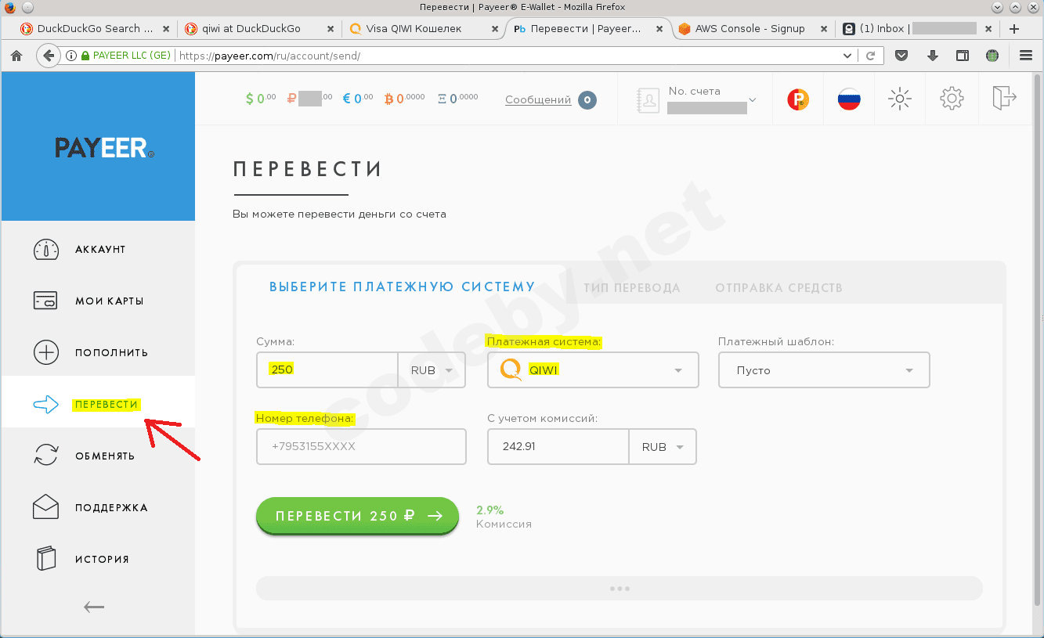This screenshot has height=638, width=1044.
Task: Go back with browser back arrow
Action: [x=49, y=56]
